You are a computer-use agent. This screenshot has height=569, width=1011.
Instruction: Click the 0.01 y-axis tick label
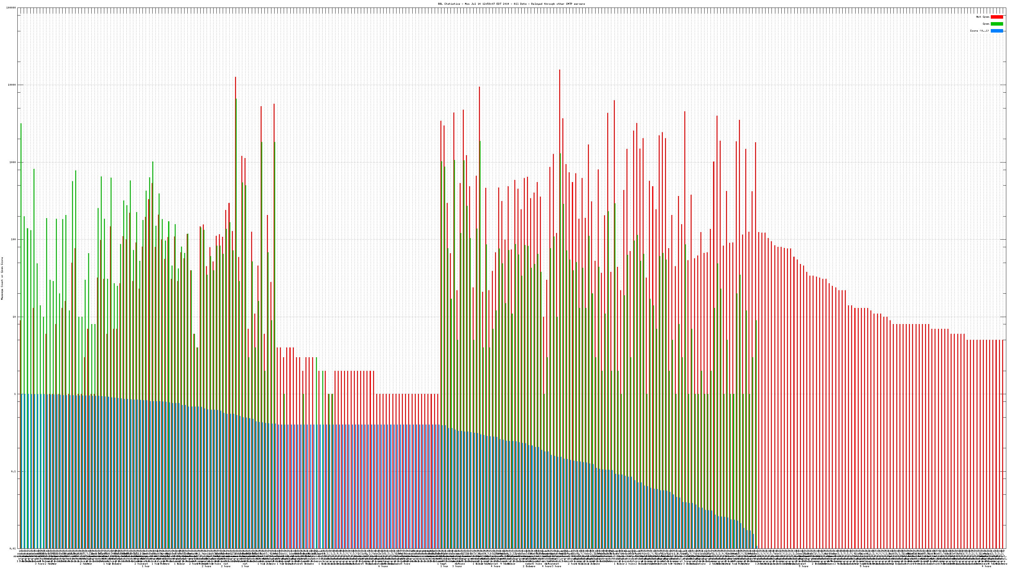13,548
